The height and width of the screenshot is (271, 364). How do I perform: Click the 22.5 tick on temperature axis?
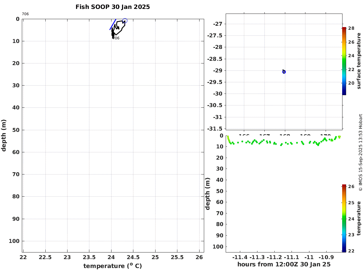pos(45,257)
